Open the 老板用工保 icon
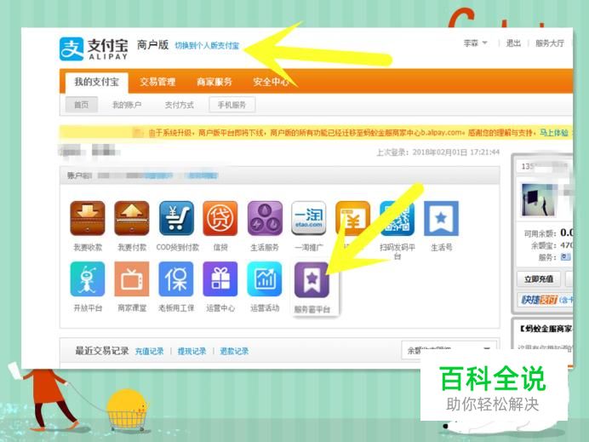The width and height of the screenshot is (589, 442). click(176, 278)
